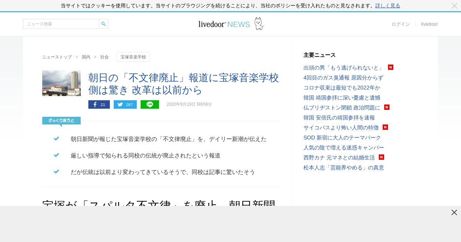
Task: Open news 西野カナ 元マネとの結婚生活
Action: pos(339,157)
